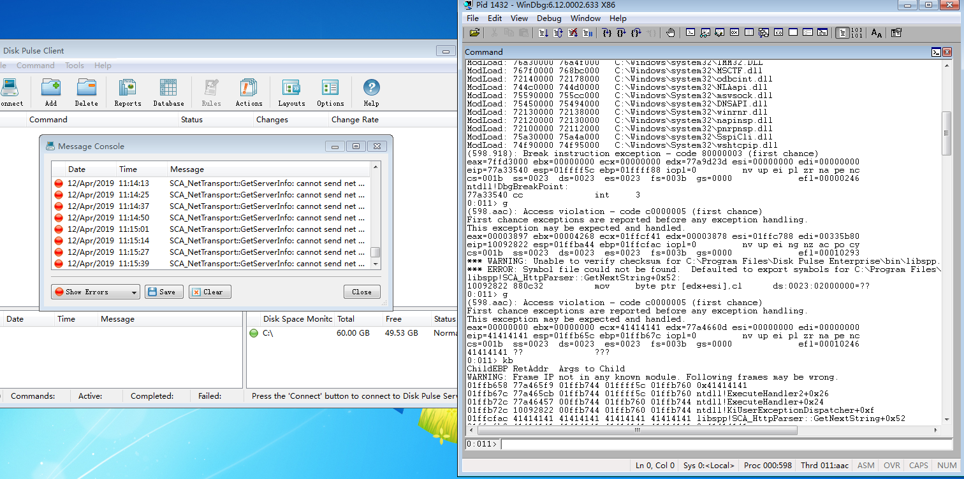This screenshot has height=479, width=964.
Task: Select the 11:14:13 error message row
Action: coord(211,183)
